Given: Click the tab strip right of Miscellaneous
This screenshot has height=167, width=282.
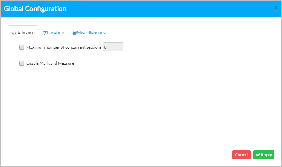Looking at the screenshot, I should point(191,33).
